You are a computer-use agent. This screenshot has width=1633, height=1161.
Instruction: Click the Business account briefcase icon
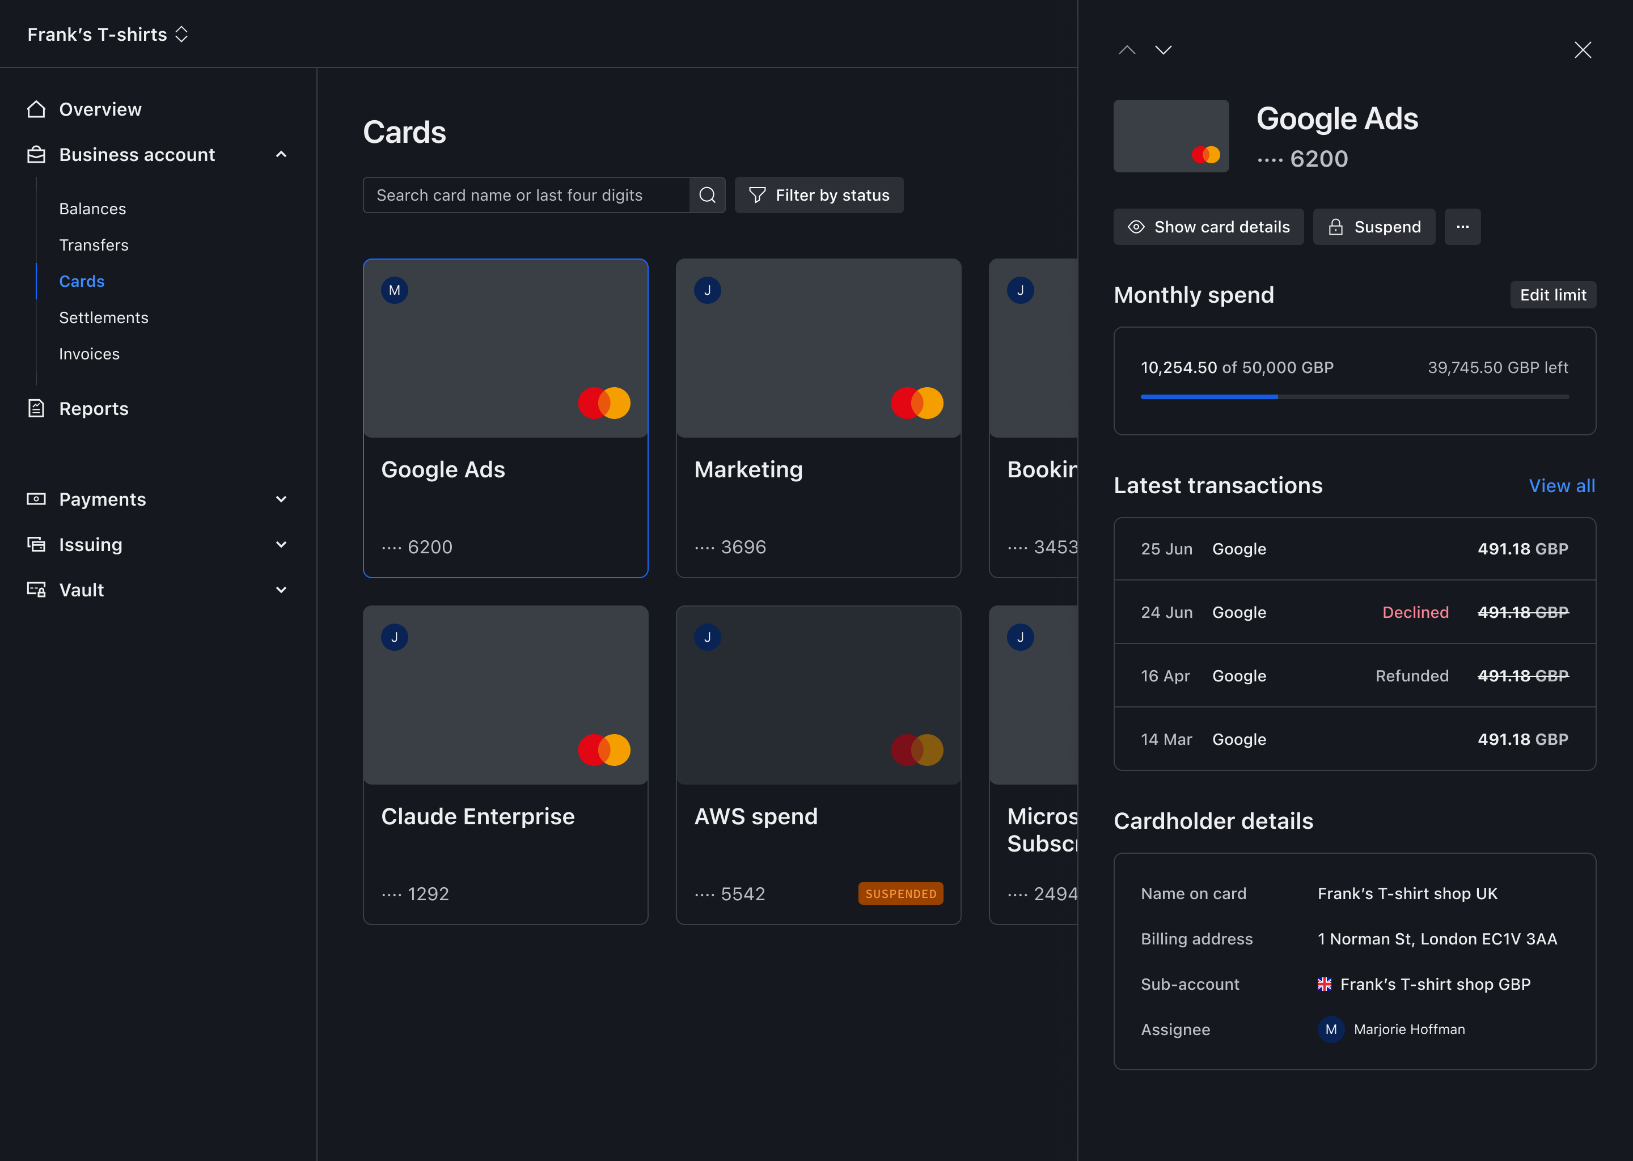[36, 154]
